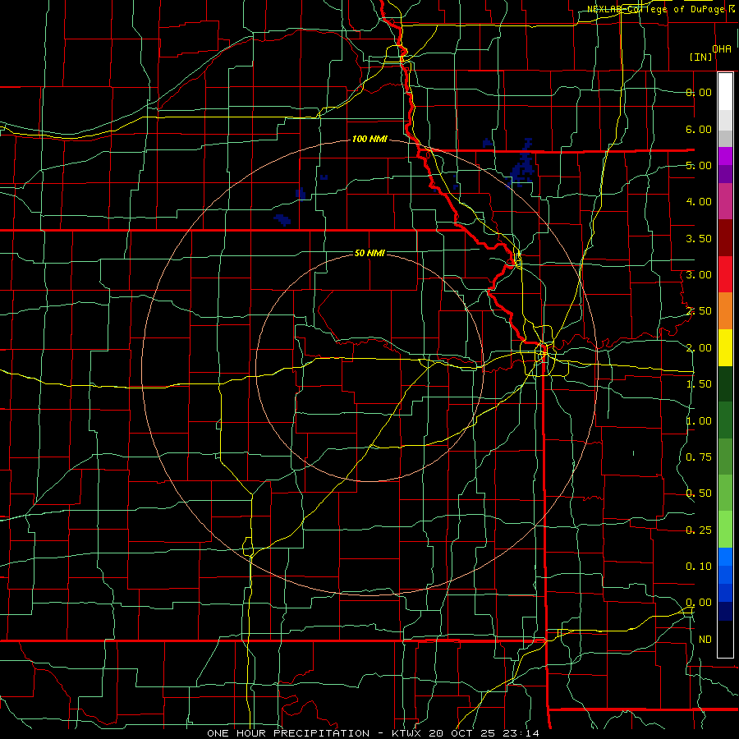Screen dimensions: 739x739
Task: Select the 3.00 legend value
Action: [699, 275]
